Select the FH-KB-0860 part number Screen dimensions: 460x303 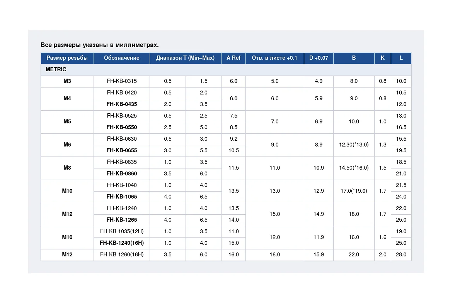[122, 173]
